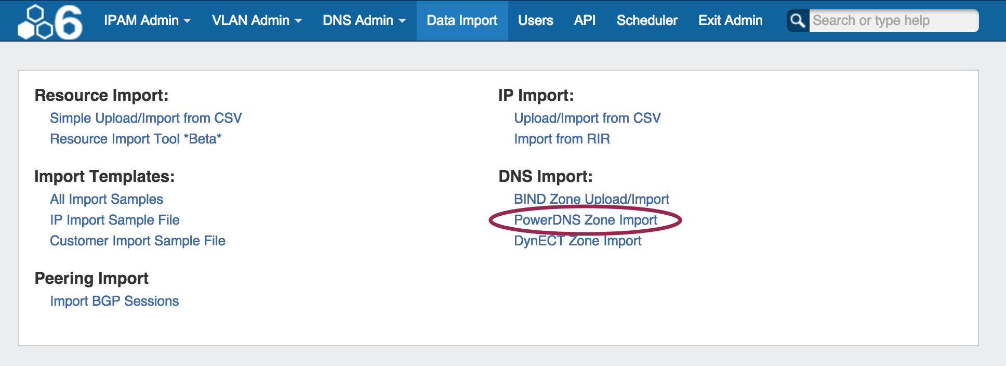Click the magnifying glass search icon
This screenshot has height=366, width=1006.
click(x=798, y=21)
